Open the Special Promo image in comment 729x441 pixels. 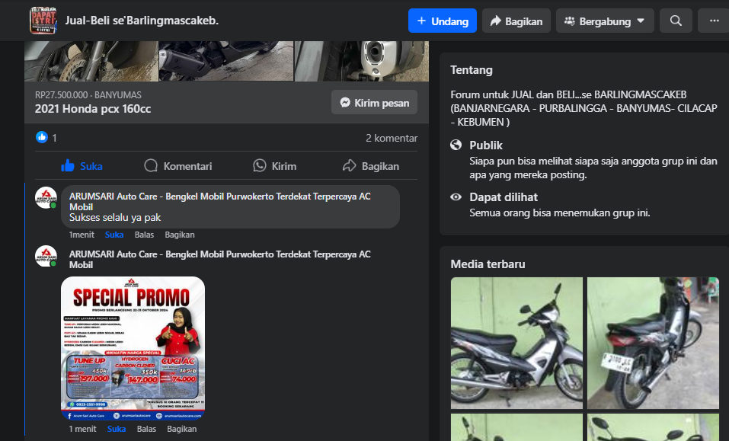[x=133, y=349]
